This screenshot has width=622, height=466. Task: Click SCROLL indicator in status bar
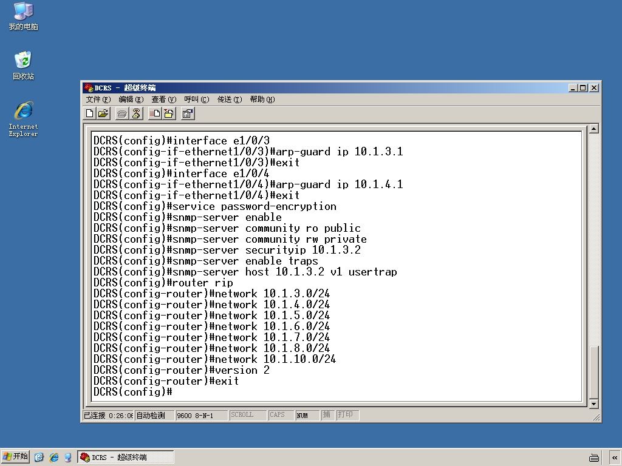[248, 415]
